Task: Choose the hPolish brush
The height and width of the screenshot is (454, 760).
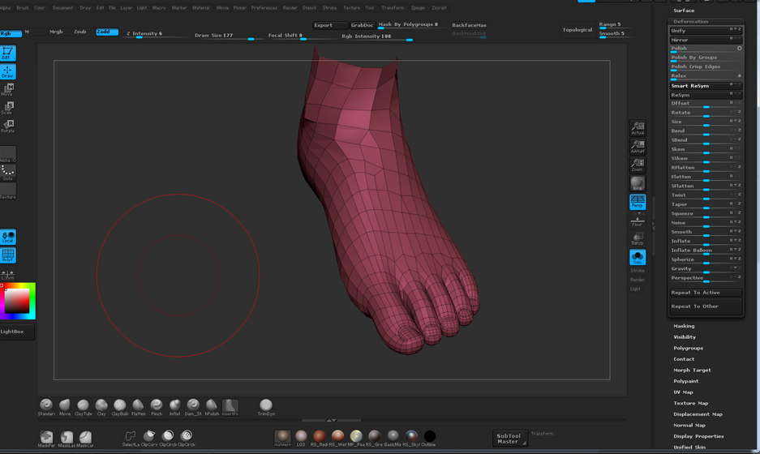Action: (x=212, y=407)
